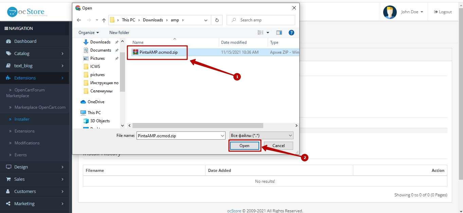The width and height of the screenshot is (463, 213).
Task: Expand the Customers sidebar menu
Action: [35, 191]
